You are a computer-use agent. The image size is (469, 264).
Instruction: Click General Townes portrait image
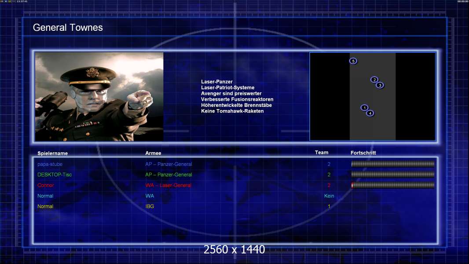[99, 96]
